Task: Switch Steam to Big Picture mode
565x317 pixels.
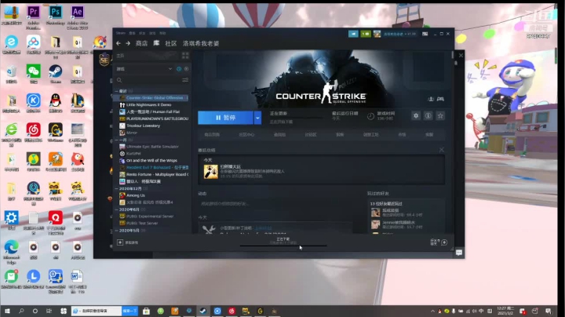Action: point(425,34)
